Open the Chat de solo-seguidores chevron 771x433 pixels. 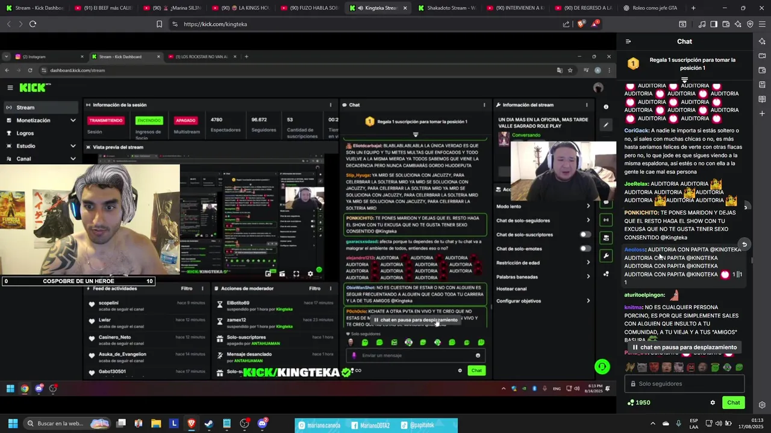click(x=588, y=220)
